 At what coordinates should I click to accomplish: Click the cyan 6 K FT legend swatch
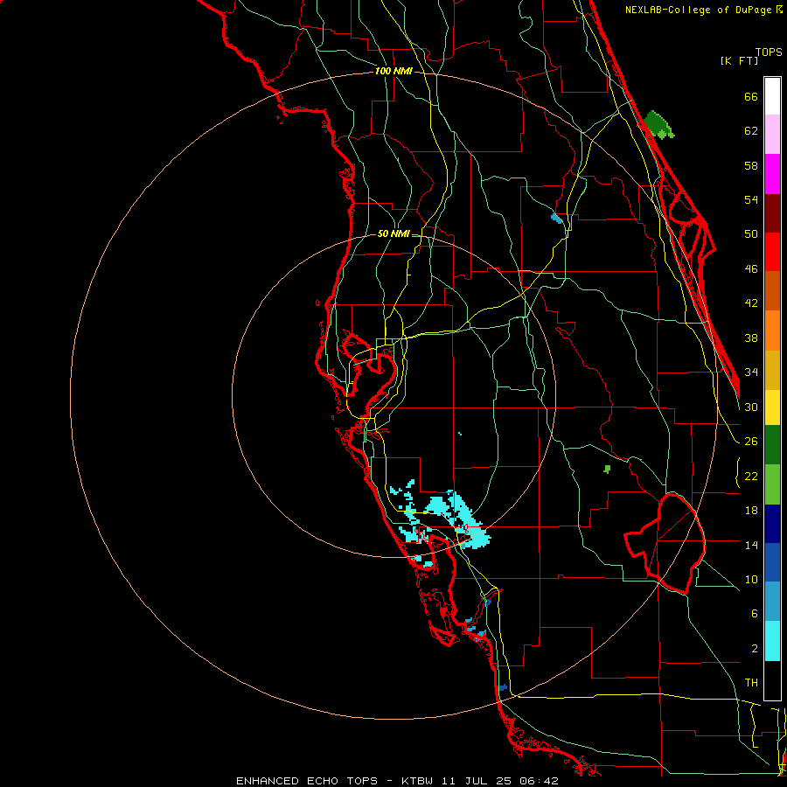(772, 641)
